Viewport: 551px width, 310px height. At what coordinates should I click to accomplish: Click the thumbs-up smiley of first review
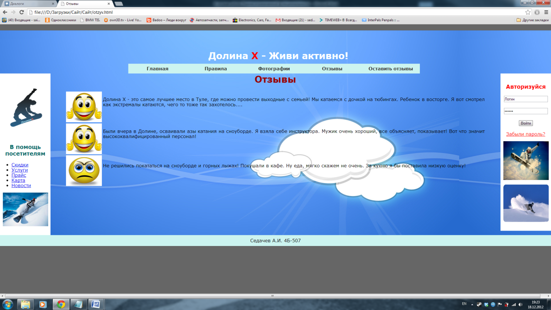coord(84,107)
